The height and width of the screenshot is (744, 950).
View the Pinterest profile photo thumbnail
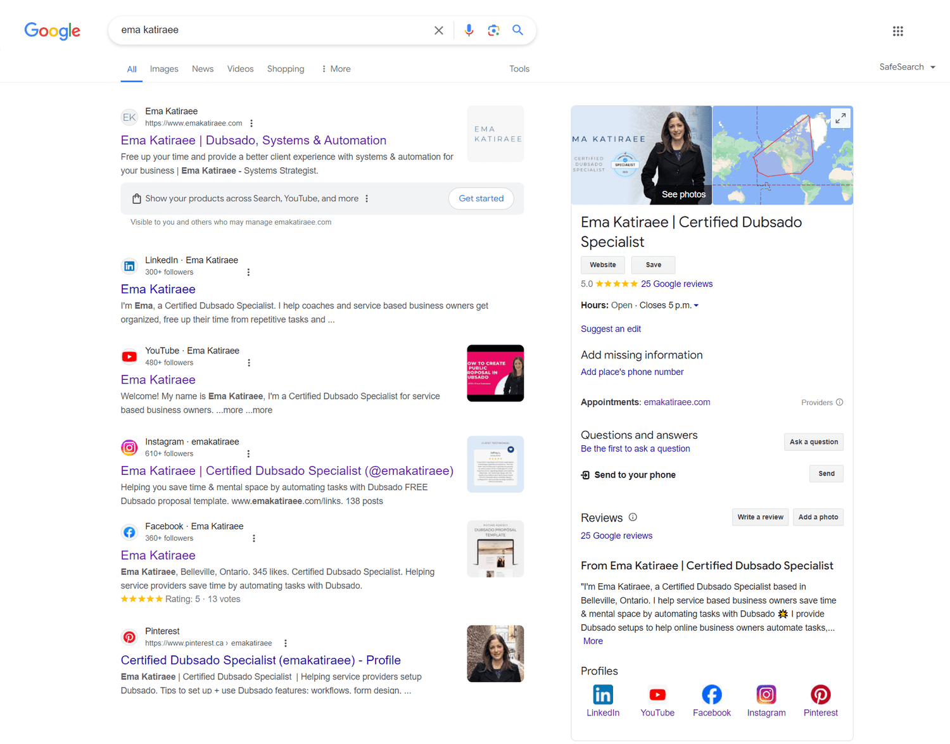coord(495,653)
